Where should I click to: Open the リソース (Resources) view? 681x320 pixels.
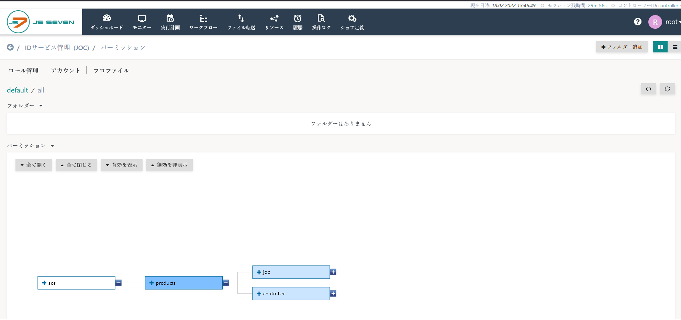pyautogui.click(x=274, y=21)
